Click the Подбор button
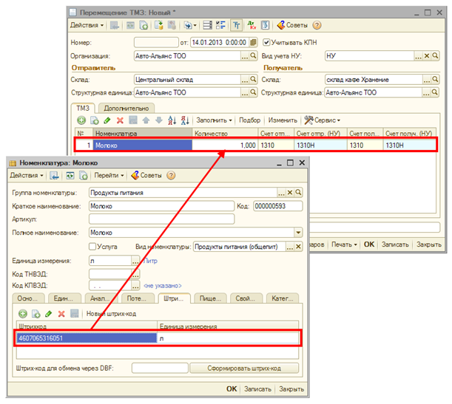This screenshot has width=452, height=404. click(250, 120)
